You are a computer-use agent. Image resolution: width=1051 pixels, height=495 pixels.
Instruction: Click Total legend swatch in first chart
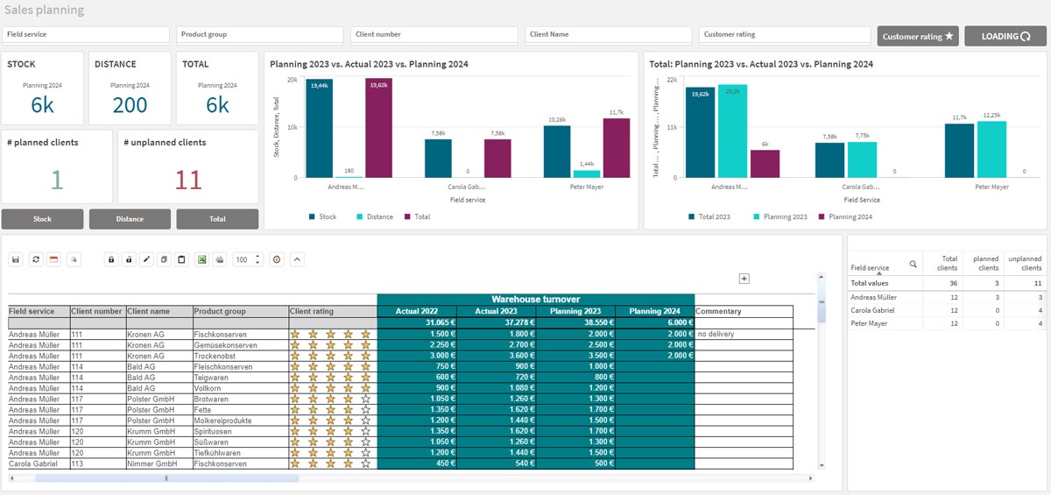click(407, 216)
